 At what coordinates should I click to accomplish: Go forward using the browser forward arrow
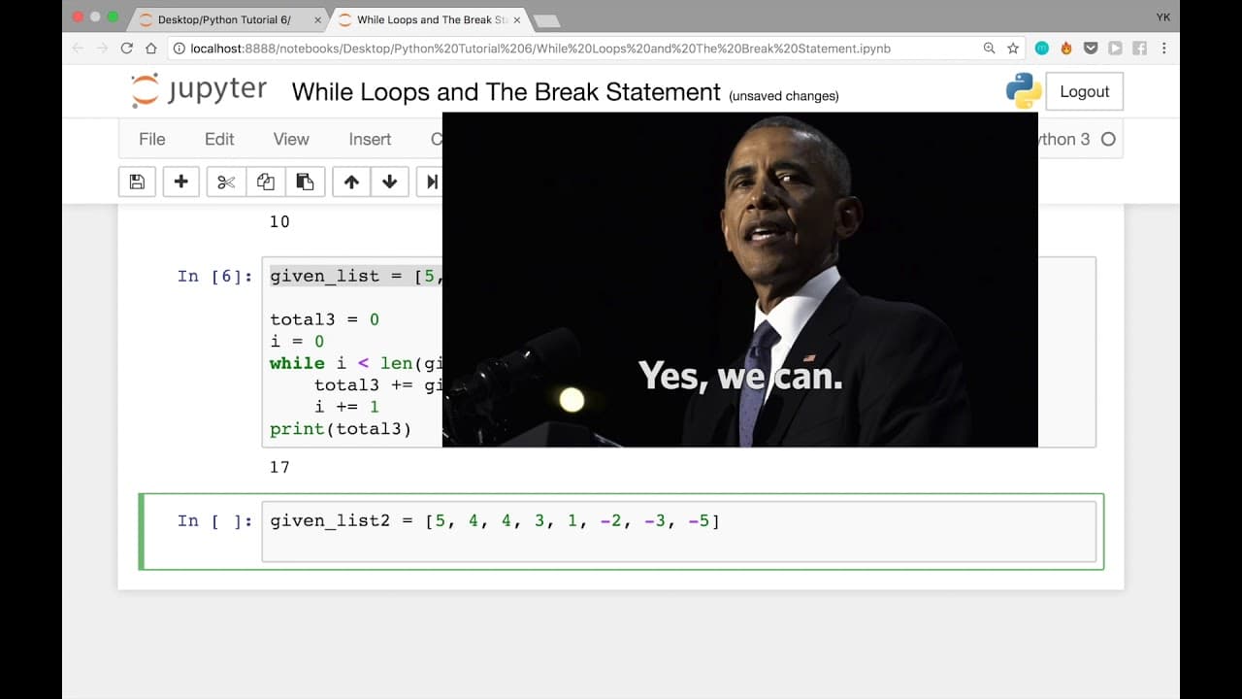pyautogui.click(x=102, y=48)
